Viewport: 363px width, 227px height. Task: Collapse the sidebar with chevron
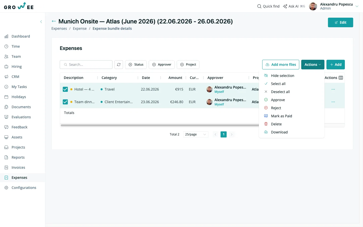tap(41, 22)
